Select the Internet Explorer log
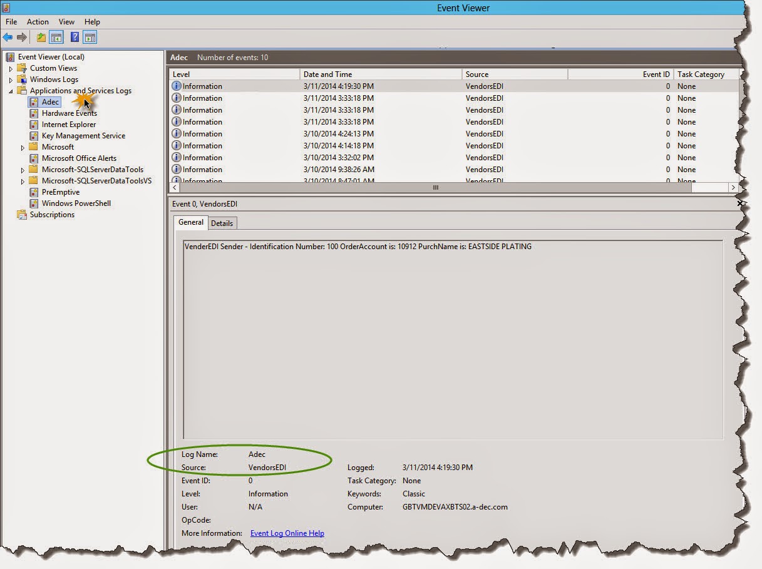 [x=69, y=125]
